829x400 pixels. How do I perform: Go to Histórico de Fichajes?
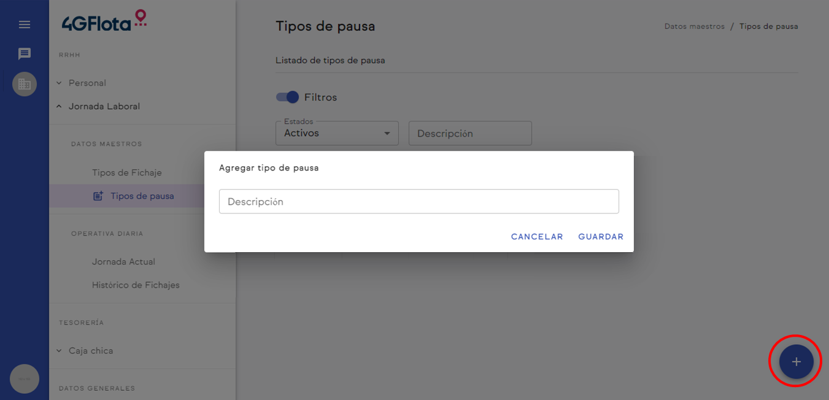[x=136, y=285]
